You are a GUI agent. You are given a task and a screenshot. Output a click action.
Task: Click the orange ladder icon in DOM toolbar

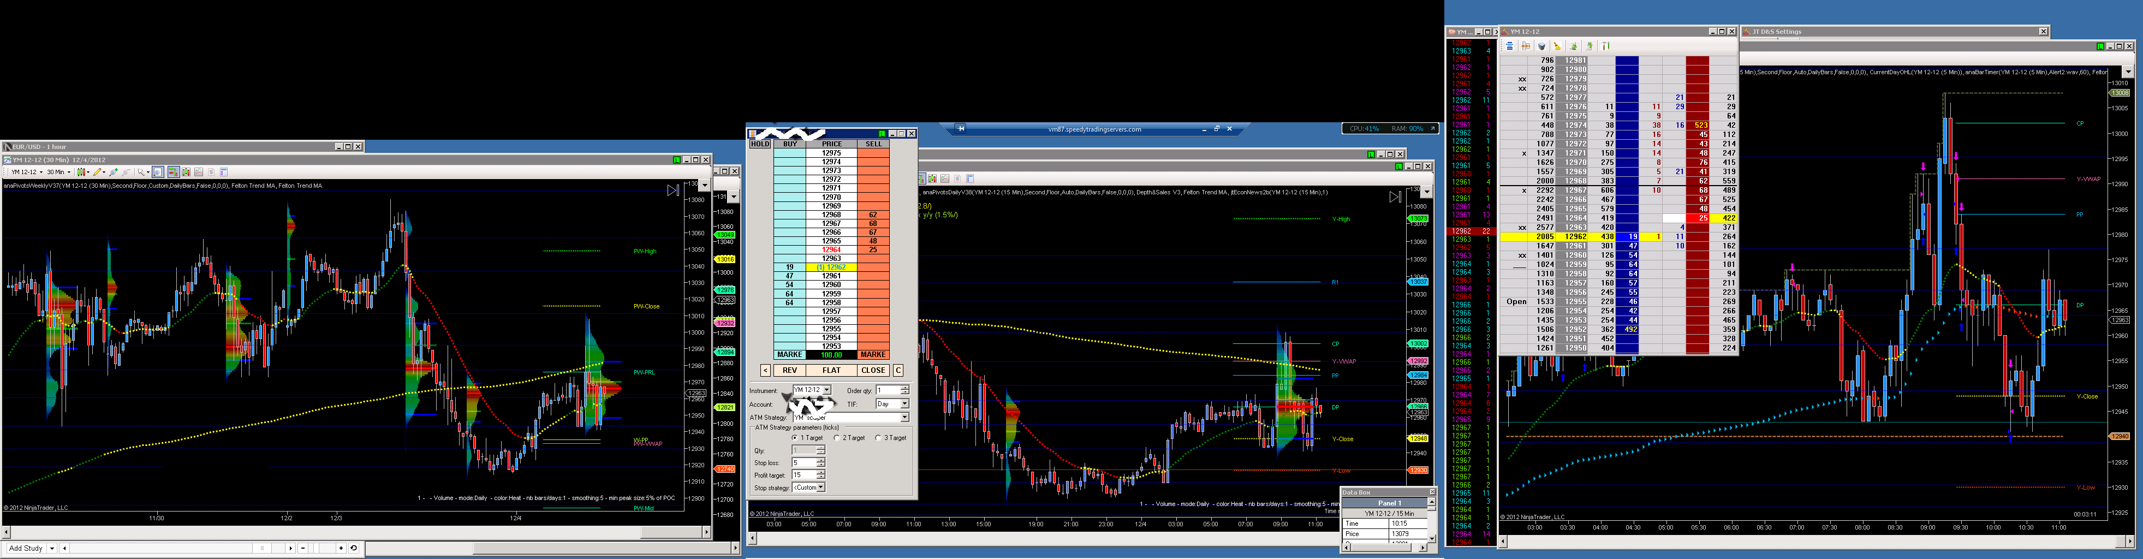click(1526, 46)
